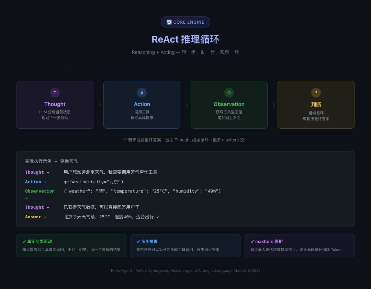Viewport: 371px width, 289px height.
Task: Click text 规划下一步行动
Action: pyautogui.click(x=55, y=118)
